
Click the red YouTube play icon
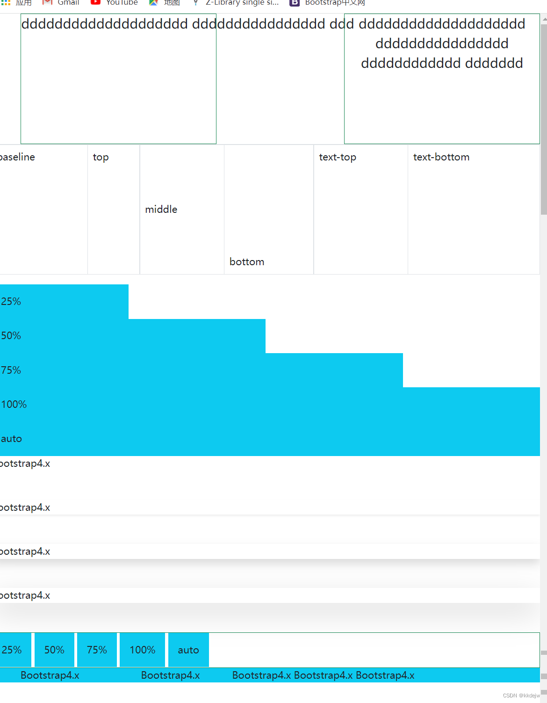pyautogui.click(x=95, y=2)
